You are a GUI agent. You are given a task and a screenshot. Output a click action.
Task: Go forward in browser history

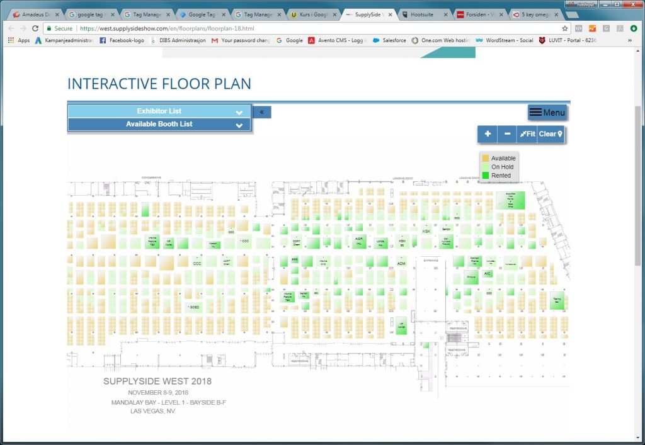click(23, 28)
